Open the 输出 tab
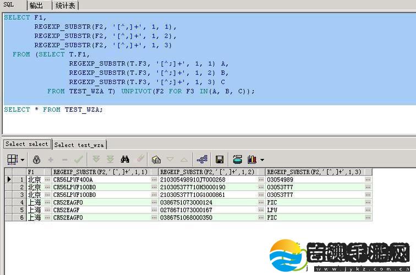 tap(36, 5)
